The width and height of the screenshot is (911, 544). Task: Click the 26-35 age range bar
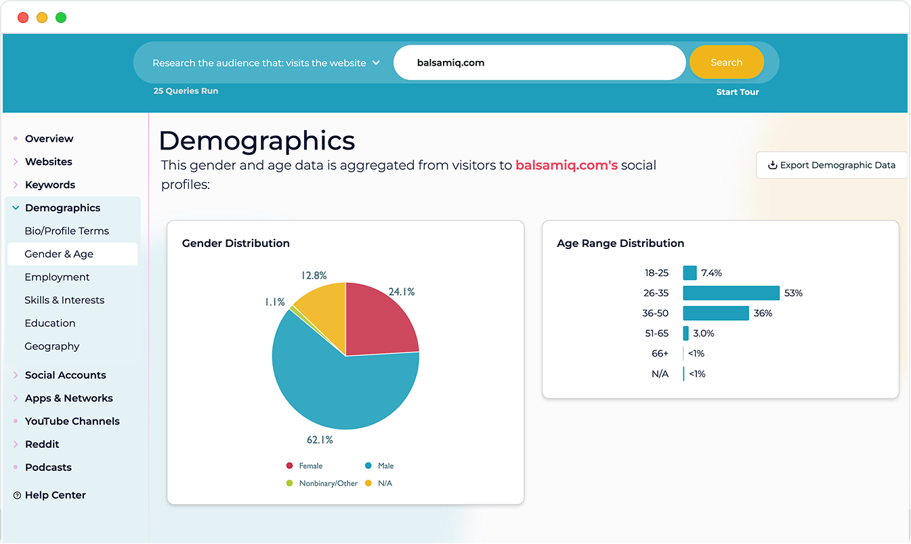click(732, 293)
